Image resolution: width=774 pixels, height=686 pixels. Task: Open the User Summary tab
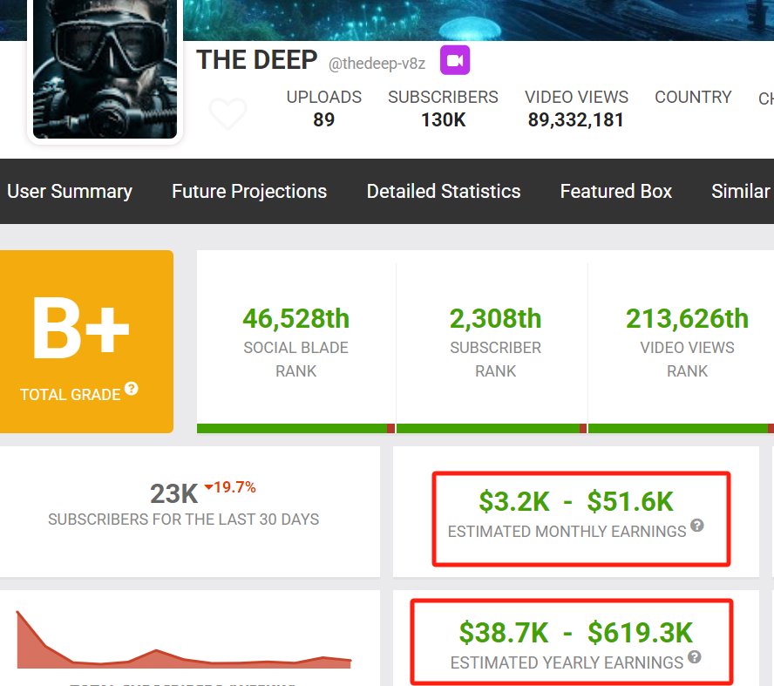point(70,192)
